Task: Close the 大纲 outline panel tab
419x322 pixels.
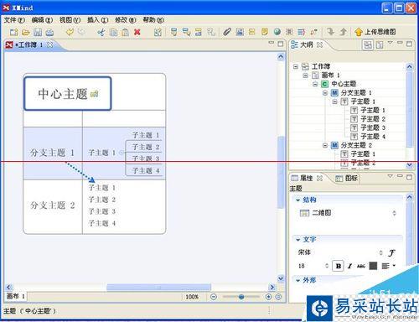Action: [x=320, y=44]
